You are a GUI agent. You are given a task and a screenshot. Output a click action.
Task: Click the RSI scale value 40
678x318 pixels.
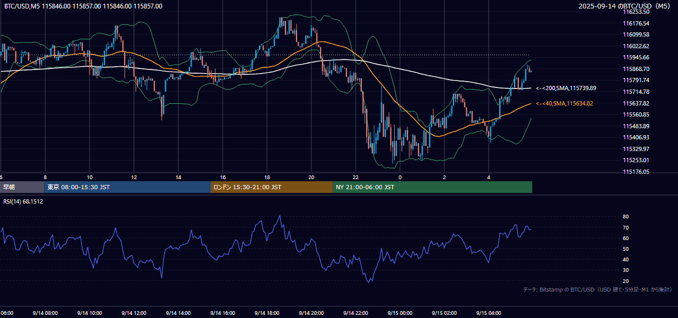pyautogui.click(x=625, y=259)
